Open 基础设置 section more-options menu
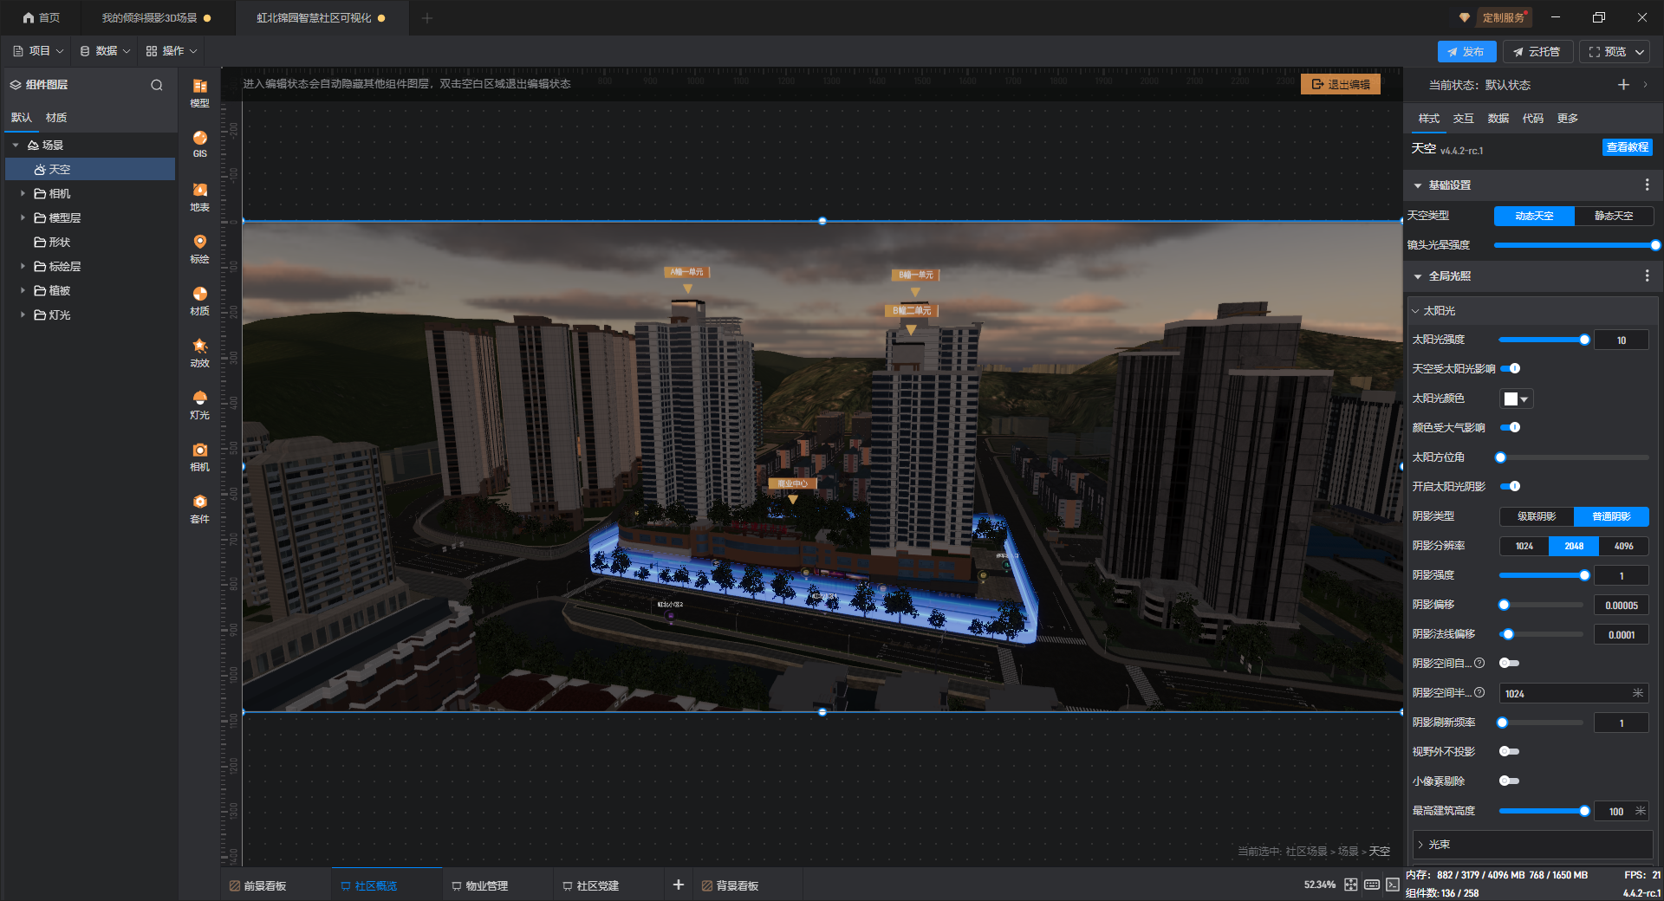Screen dimensions: 1664x901 pyautogui.click(x=1647, y=185)
